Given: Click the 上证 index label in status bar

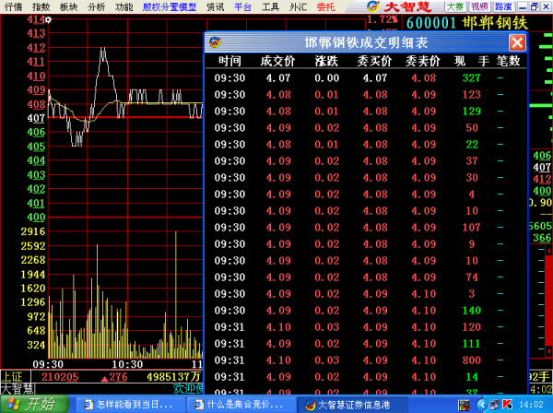Looking at the screenshot, I should point(13,377).
